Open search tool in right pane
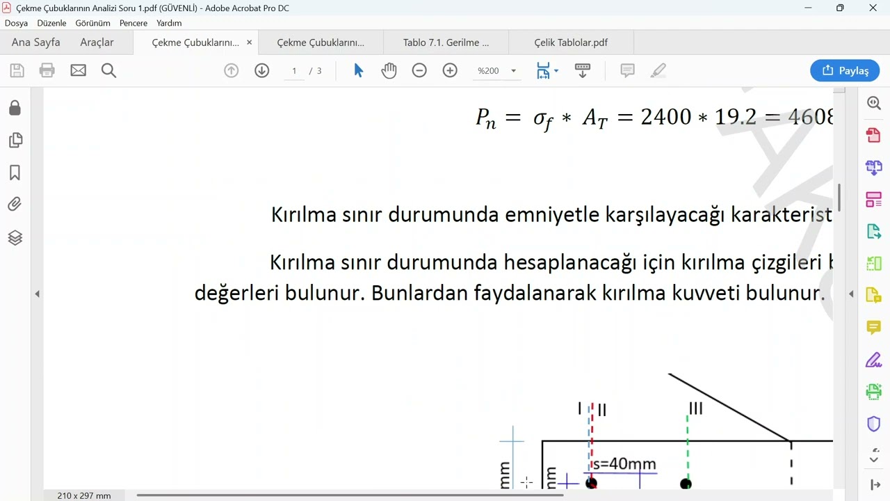This screenshot has width=890, height=501. click(x=874, y=103)
